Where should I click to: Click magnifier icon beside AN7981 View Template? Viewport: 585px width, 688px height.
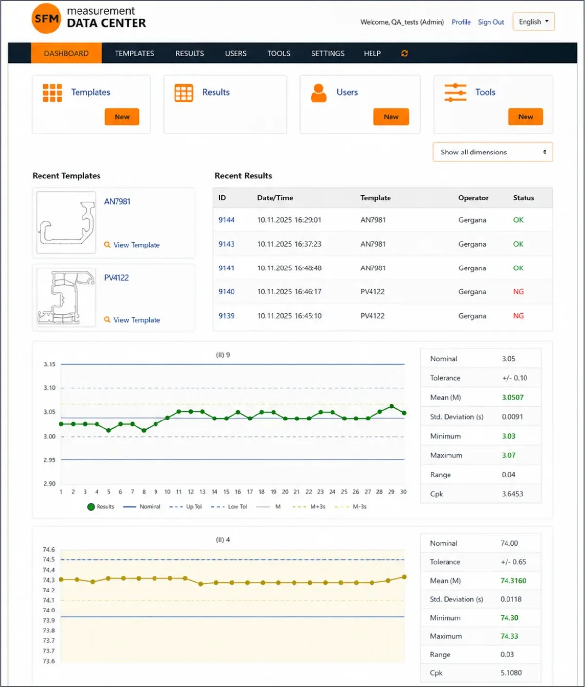(x=107, y=245)
